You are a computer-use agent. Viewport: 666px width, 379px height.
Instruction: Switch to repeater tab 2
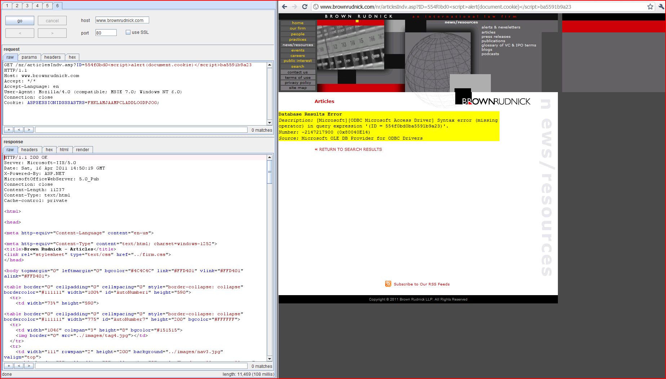[x=17, y=5]
